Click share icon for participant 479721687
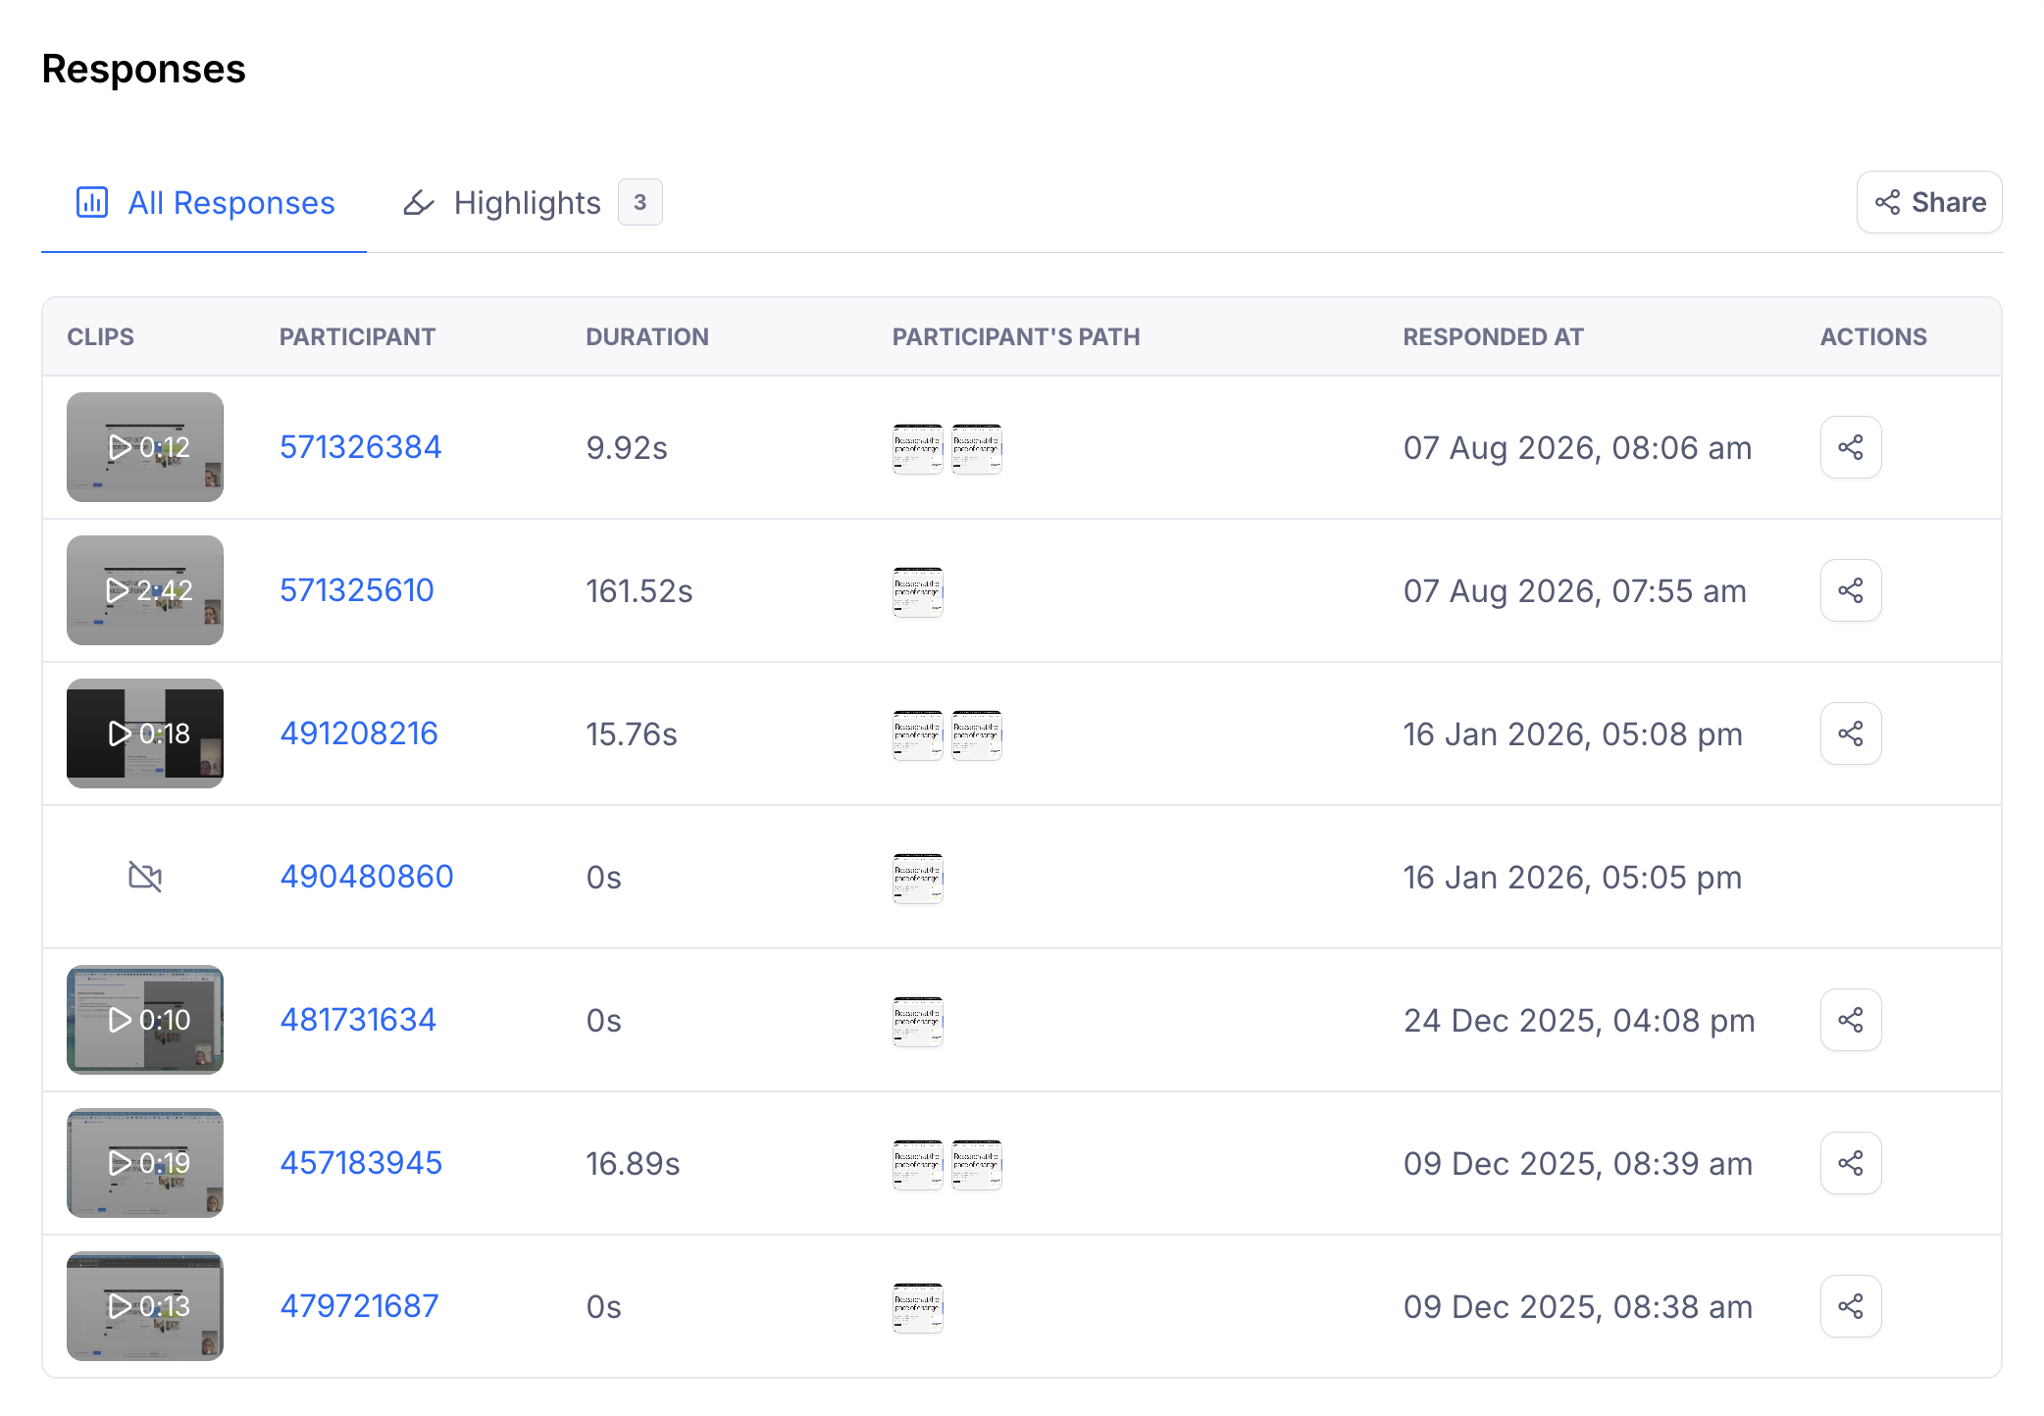 click(1851, 1306)
